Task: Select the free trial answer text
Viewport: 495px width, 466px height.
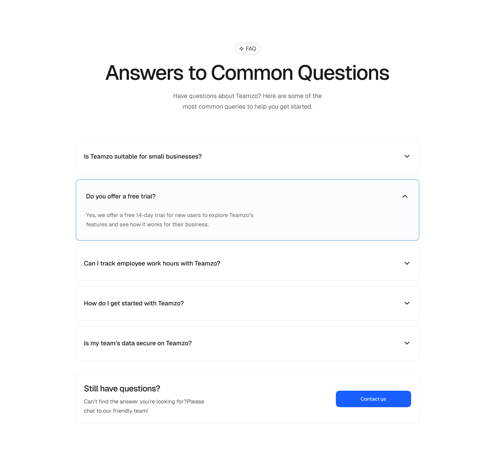Action: click(169, 219)
